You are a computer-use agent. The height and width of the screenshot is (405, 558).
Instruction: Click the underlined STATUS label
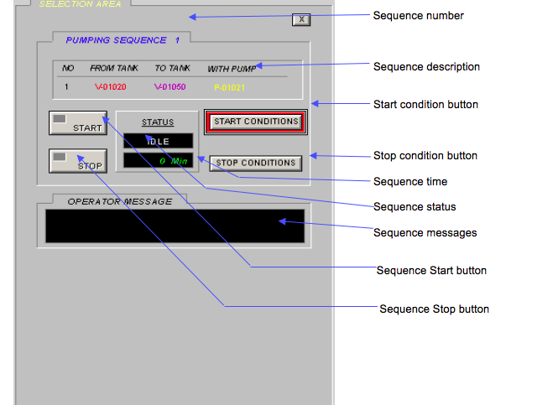158,122
